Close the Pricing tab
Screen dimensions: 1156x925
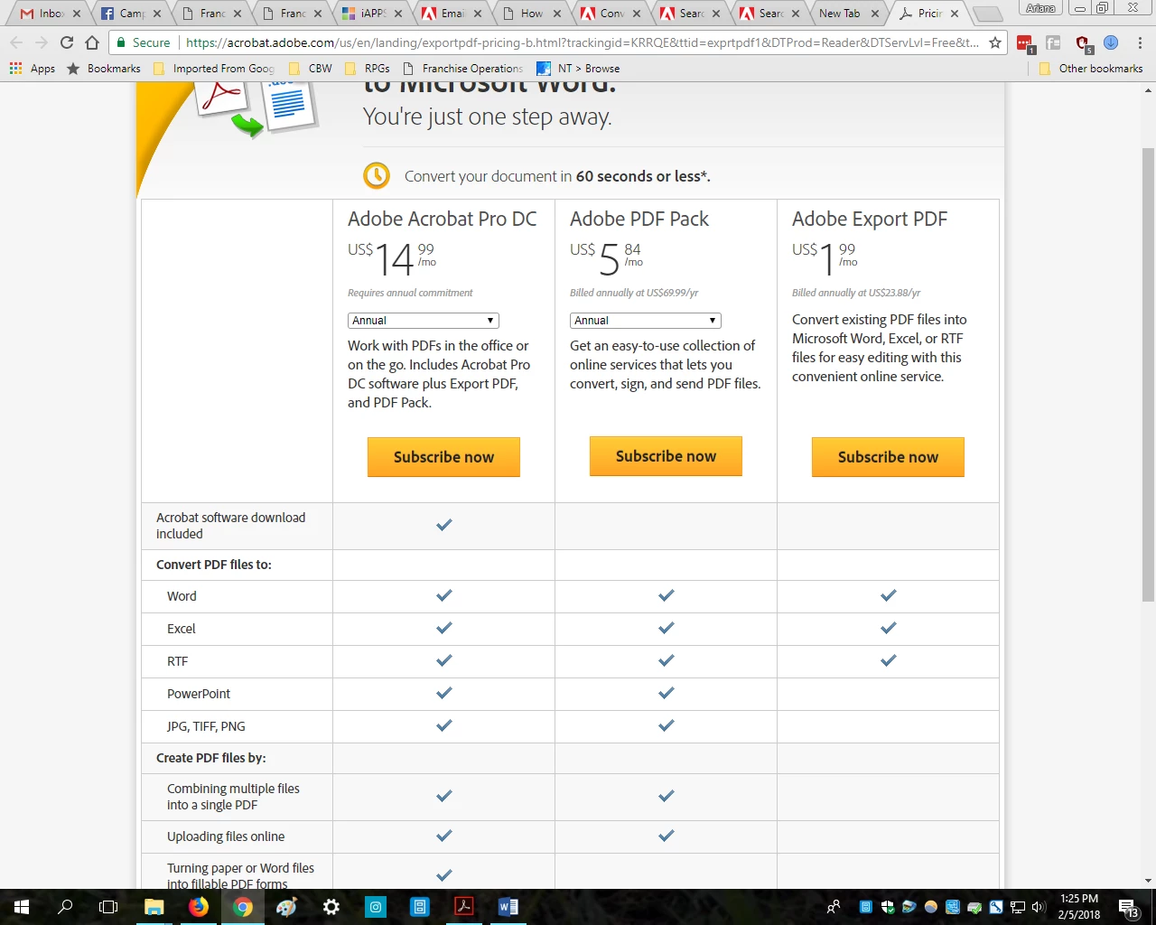coord(955,14)
